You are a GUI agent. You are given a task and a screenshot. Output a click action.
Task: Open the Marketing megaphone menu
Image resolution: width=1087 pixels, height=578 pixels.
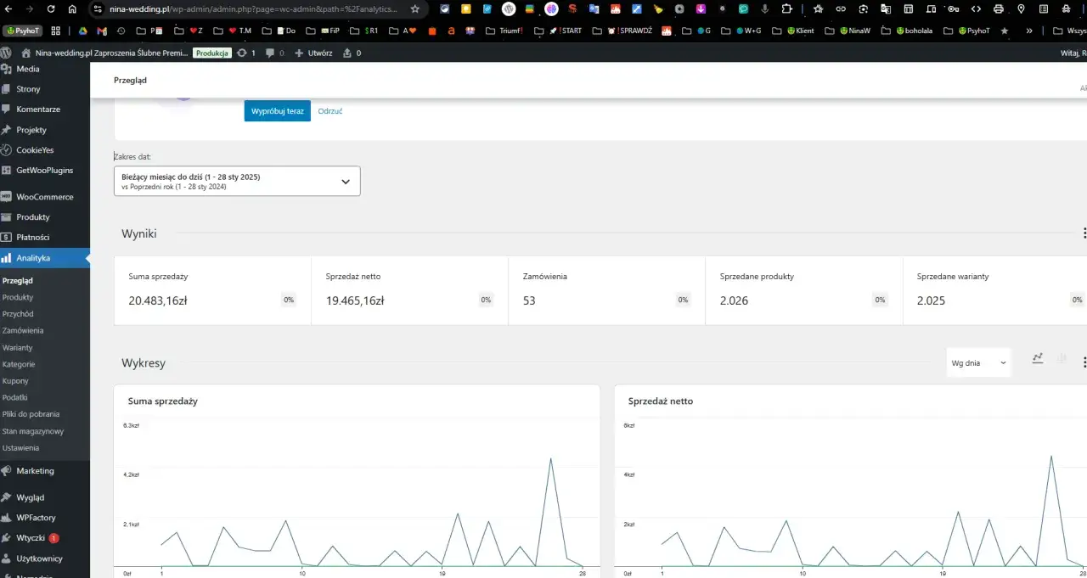[7, 471]
